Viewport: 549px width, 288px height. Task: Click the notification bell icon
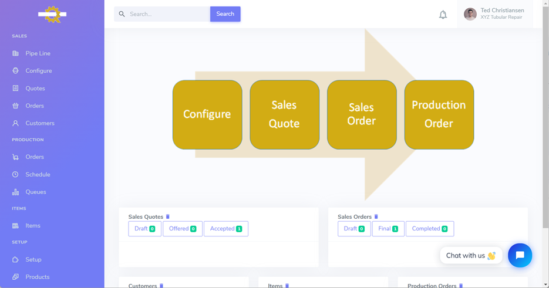point(443,15)
